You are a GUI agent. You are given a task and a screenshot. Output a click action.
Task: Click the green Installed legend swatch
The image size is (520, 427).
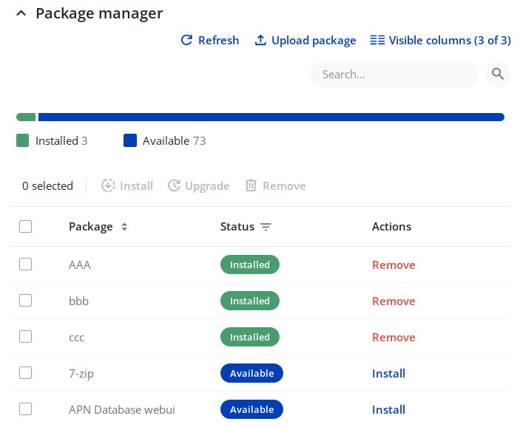(x=23, y=140)
